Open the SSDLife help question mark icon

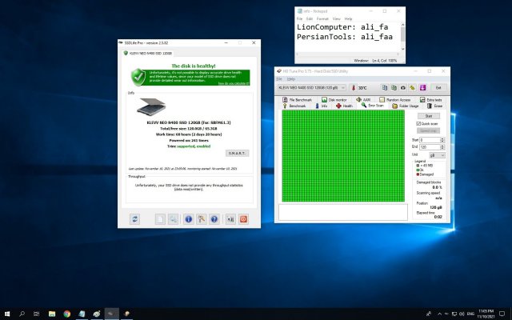coord(214,218)
